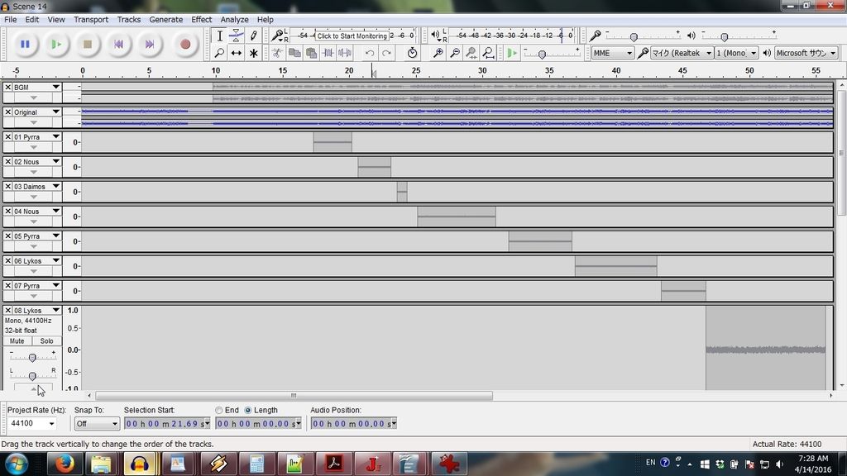
Task: Open the Effect menu
Action: click(201, 19)
